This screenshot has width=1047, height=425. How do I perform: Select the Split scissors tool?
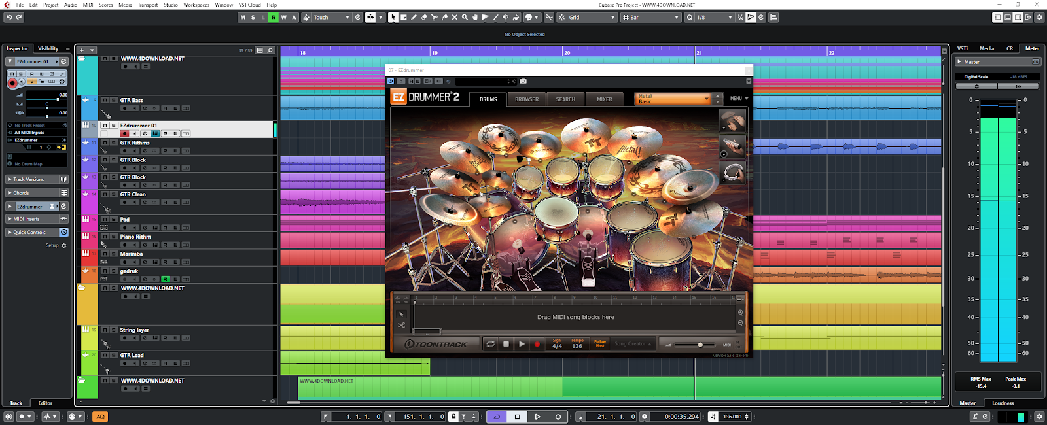click(434, 18)
